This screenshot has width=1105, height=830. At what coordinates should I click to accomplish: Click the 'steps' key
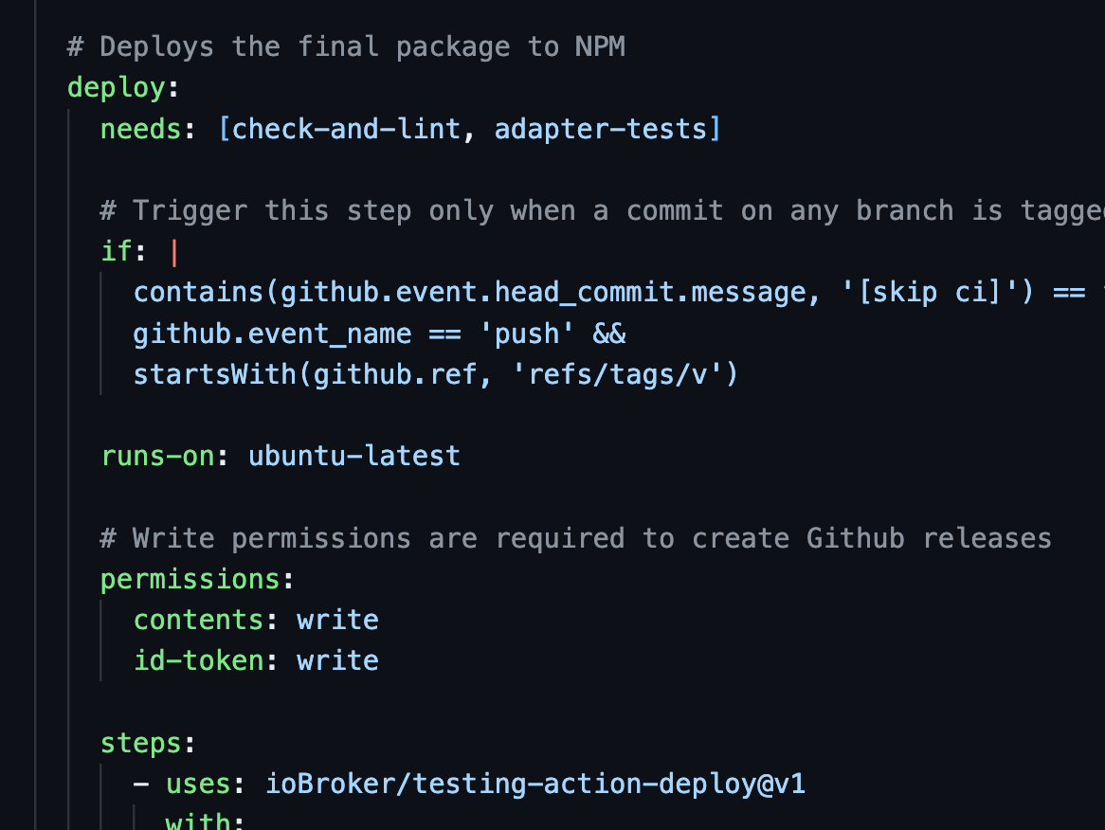pyautogui.click(x=141, y=743)
